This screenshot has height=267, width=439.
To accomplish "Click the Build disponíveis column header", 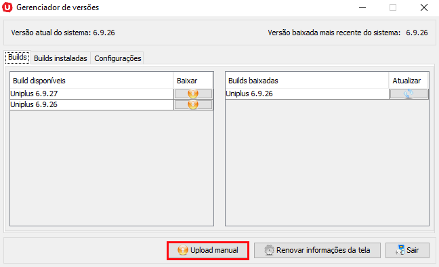I will pos(92,81).
